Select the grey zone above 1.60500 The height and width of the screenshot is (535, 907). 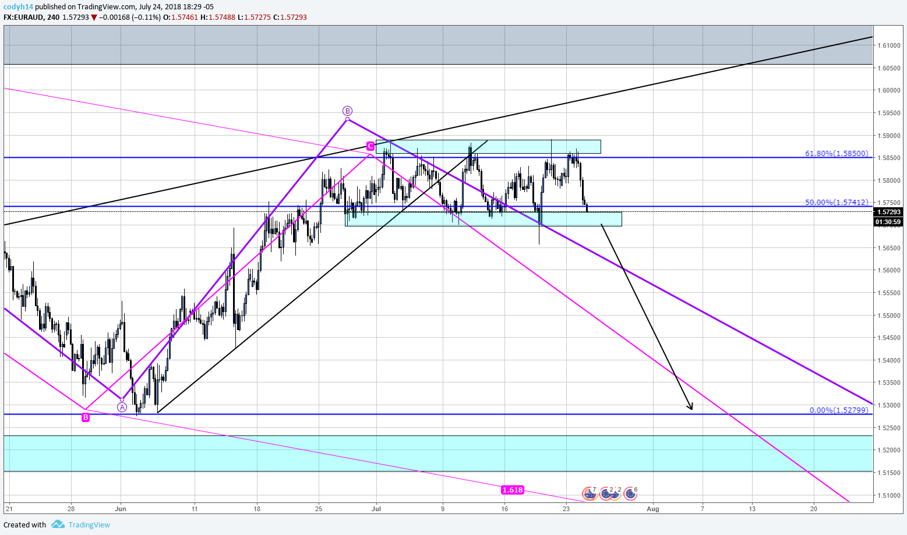(x=438, y=45)
